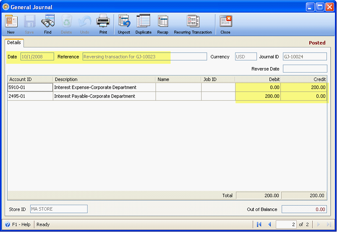Click the total debit 200.00 box
Viewport: 337px width, 232px height.
(258, 195)
